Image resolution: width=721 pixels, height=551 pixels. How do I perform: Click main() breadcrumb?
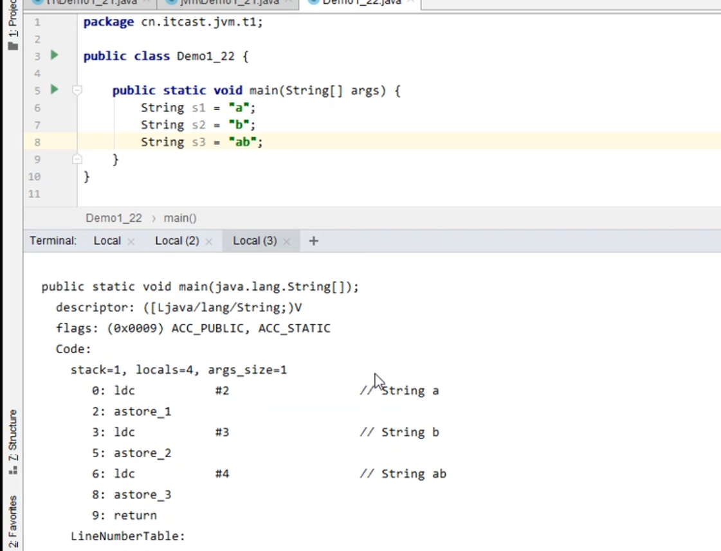(x=180, y=218)
